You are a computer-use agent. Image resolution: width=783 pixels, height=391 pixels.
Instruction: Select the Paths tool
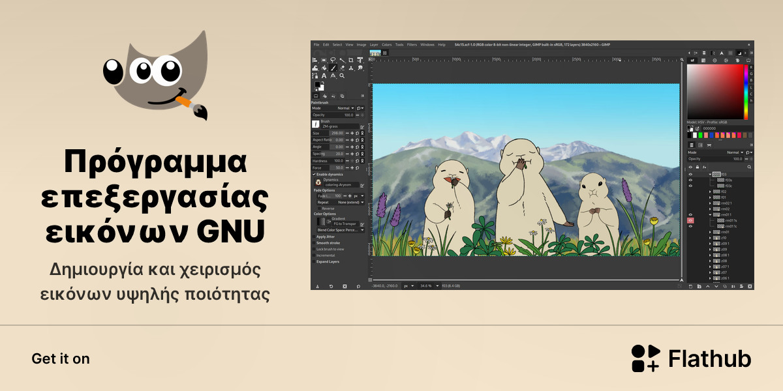click(315, 76)
